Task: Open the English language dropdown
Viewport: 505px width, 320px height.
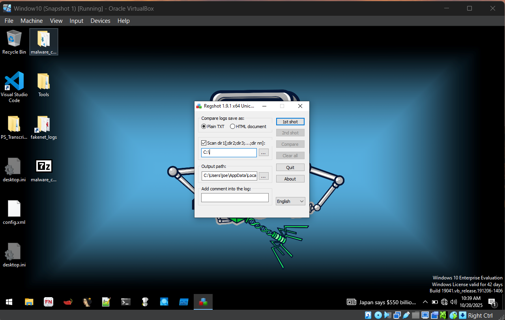Action: click(x=290, y=201)
